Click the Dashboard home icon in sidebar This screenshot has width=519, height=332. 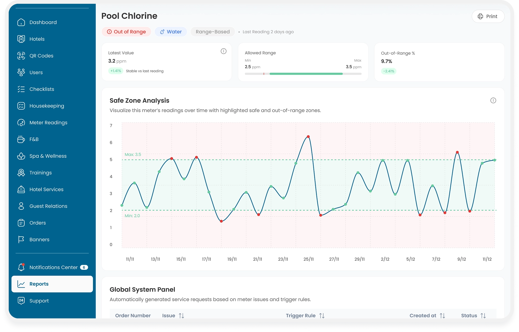pyautogui.click(x=21, y=22)
